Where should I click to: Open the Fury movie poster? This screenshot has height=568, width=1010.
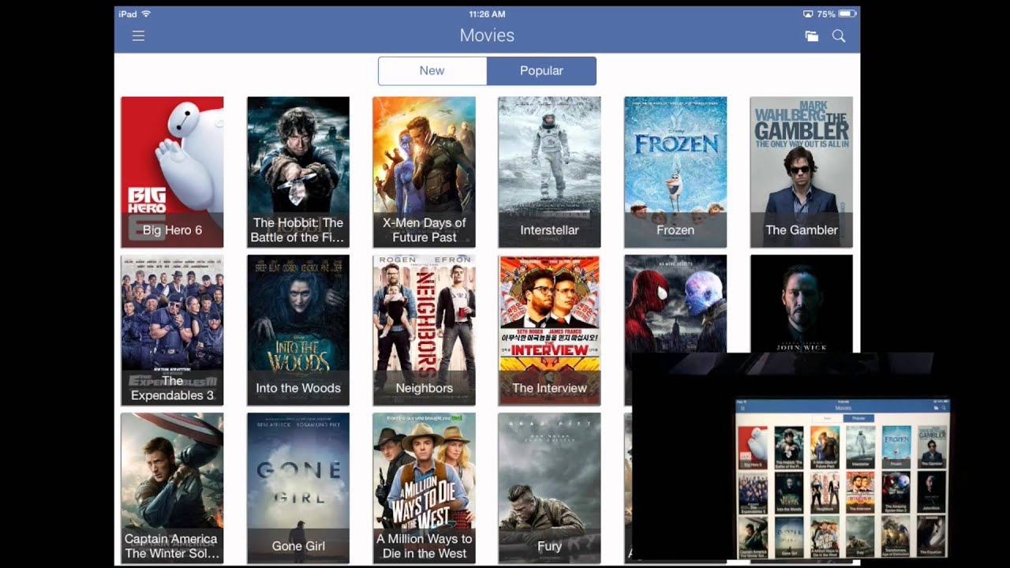pyautogui.click(x=549, y=488)
